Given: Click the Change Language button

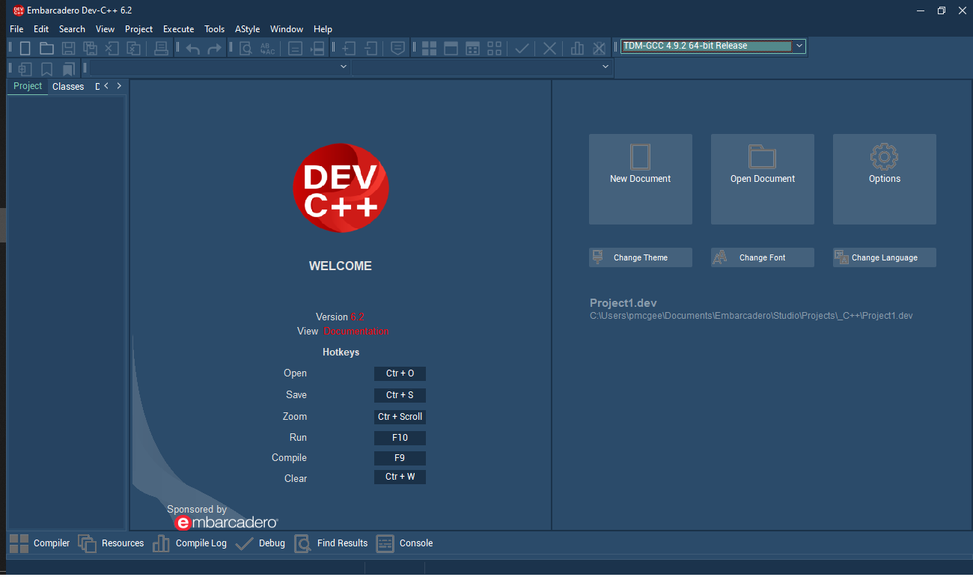Looking at the screenshot, I should (885, 257).
